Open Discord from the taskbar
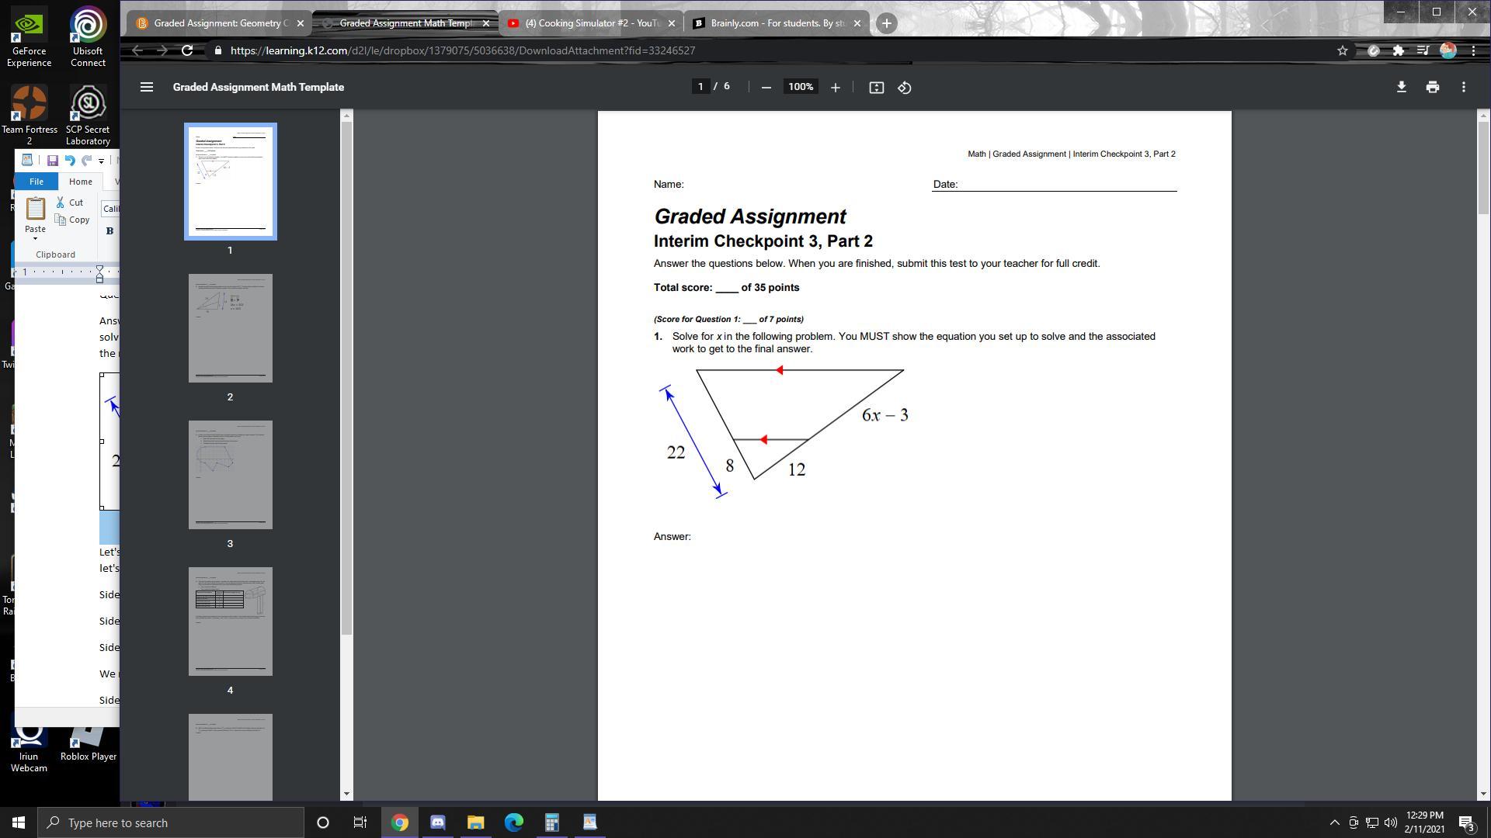 click(437, 822)
